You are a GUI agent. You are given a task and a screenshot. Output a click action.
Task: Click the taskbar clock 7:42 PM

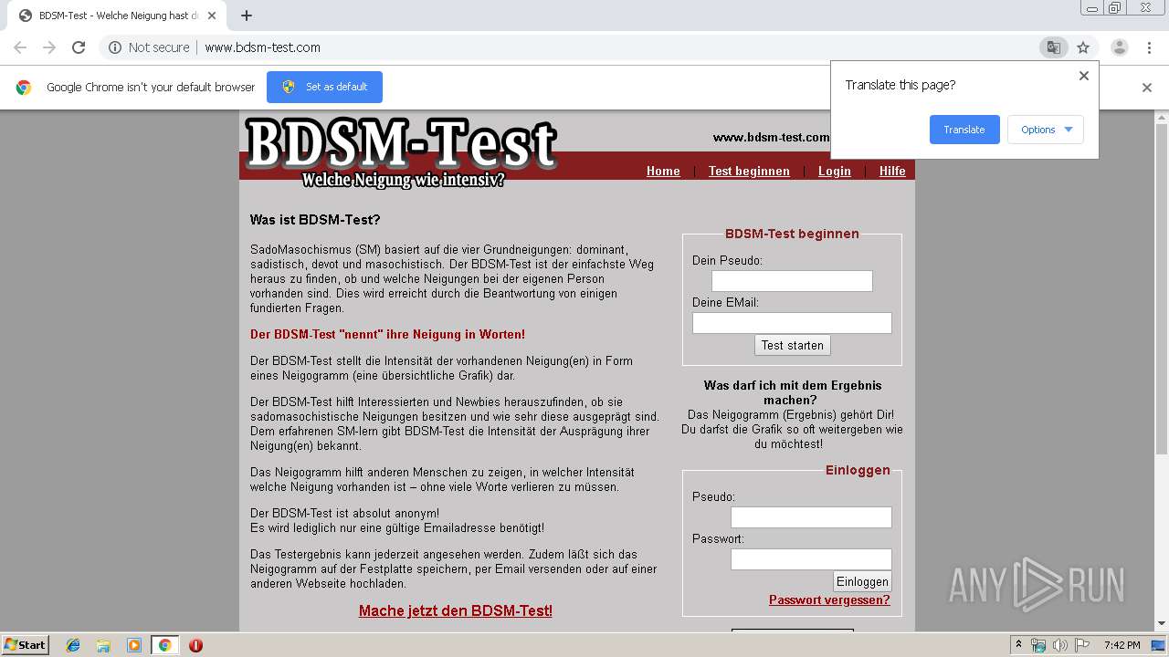pyautogui.click(x=1122, y=645)
